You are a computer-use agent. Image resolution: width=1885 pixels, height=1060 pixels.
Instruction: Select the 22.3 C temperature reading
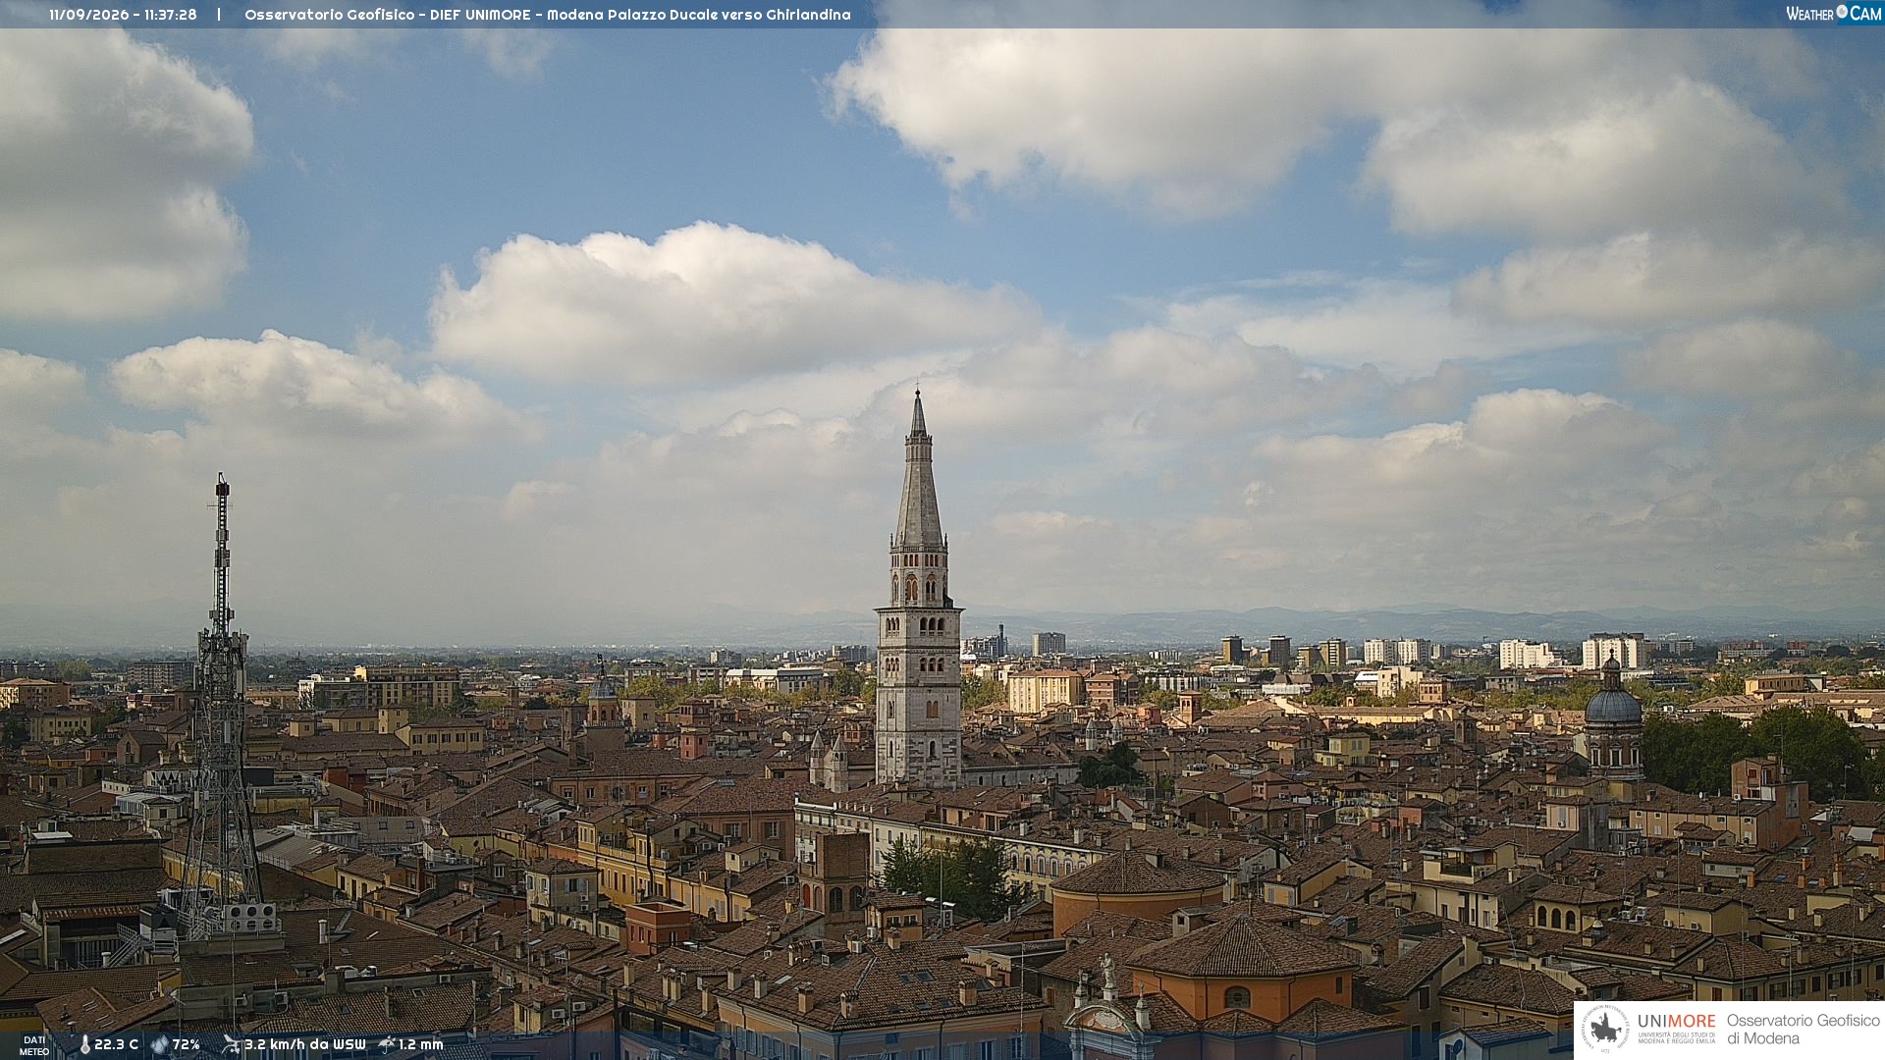click(x=116, y=1044)
